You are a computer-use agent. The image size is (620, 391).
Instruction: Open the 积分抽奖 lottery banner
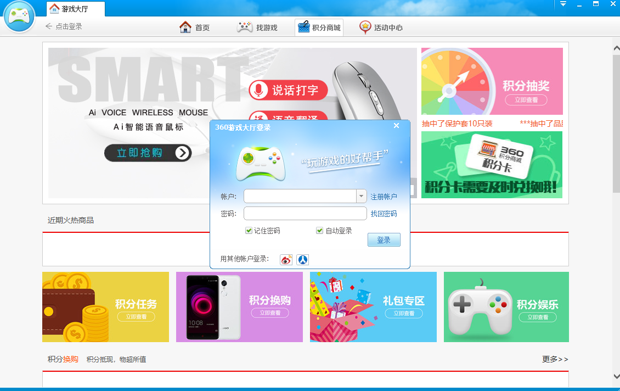click(x=492, y=81)
